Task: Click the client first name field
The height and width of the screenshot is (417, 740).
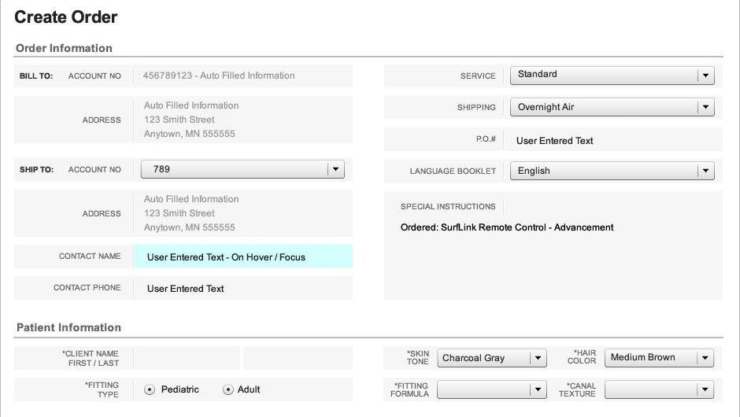Action: 187,358
